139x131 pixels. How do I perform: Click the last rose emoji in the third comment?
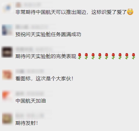[133, 56]
